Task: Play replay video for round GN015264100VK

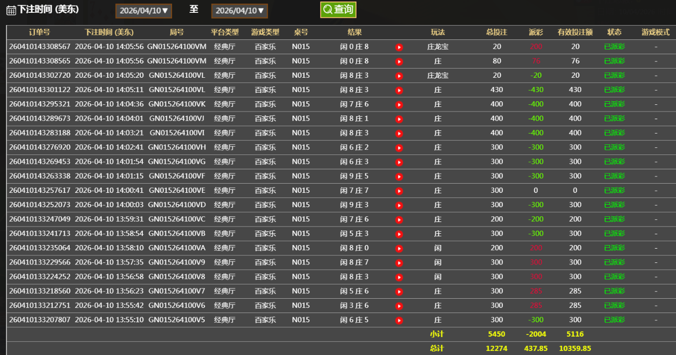Action: pyautogui.click(x=399, y=104)
